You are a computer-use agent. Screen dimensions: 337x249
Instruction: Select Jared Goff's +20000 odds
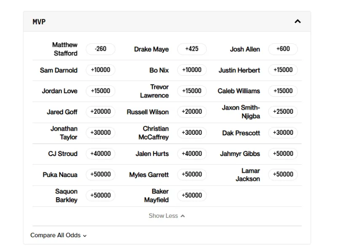click(100, 112)
